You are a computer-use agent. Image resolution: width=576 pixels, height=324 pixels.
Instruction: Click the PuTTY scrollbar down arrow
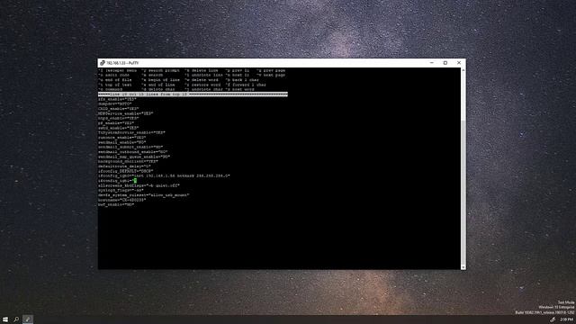point(463,267)
